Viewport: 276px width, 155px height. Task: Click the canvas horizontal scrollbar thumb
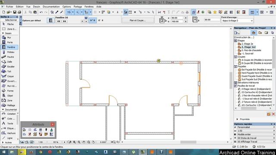pos(188,142)
